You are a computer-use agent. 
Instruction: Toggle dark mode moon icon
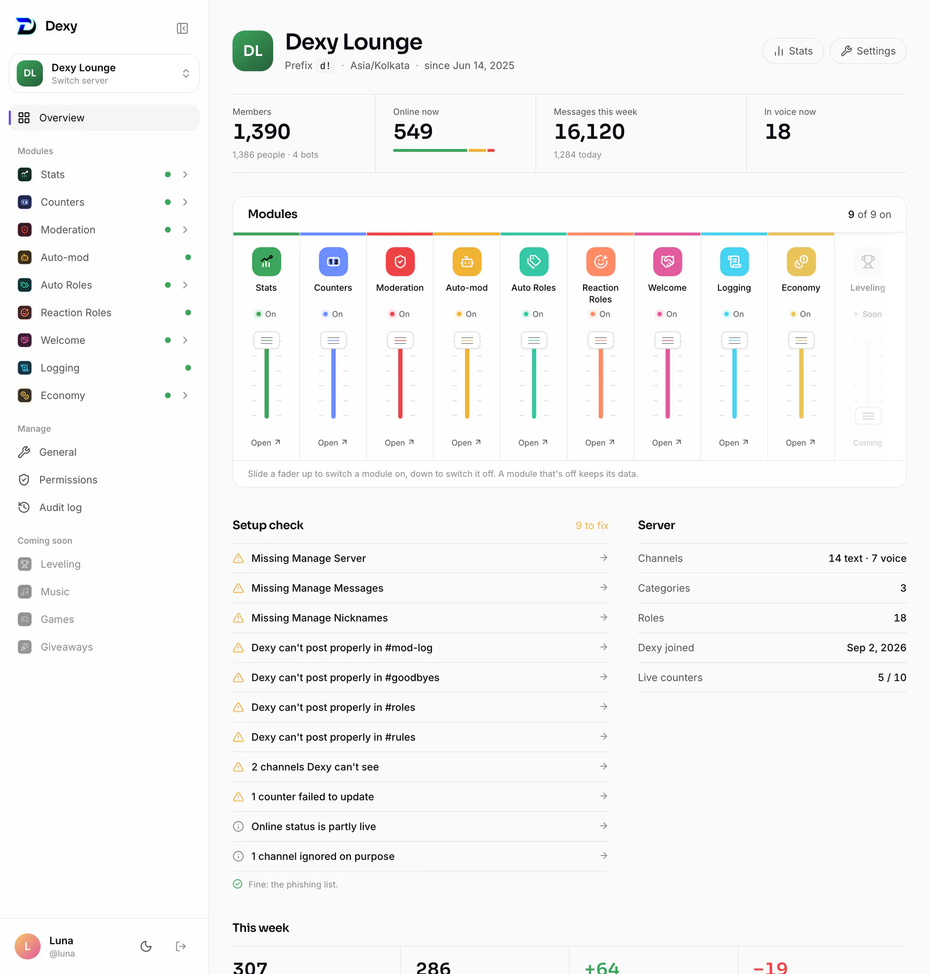pos(146,946)
